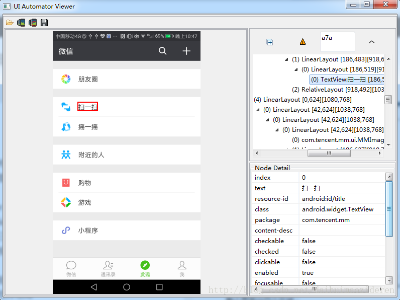Screen dimensions: 400x300
Task: Click the clickable false value
Action: point(309,262)
